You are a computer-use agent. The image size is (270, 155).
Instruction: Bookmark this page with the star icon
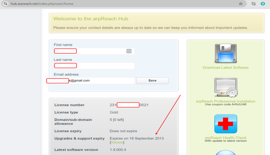coord(241,4)
